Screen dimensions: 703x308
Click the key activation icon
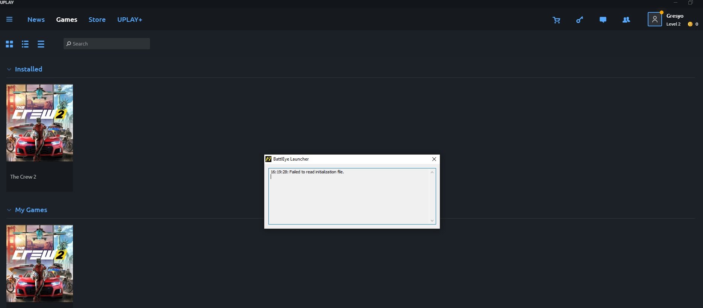point(580,20)
